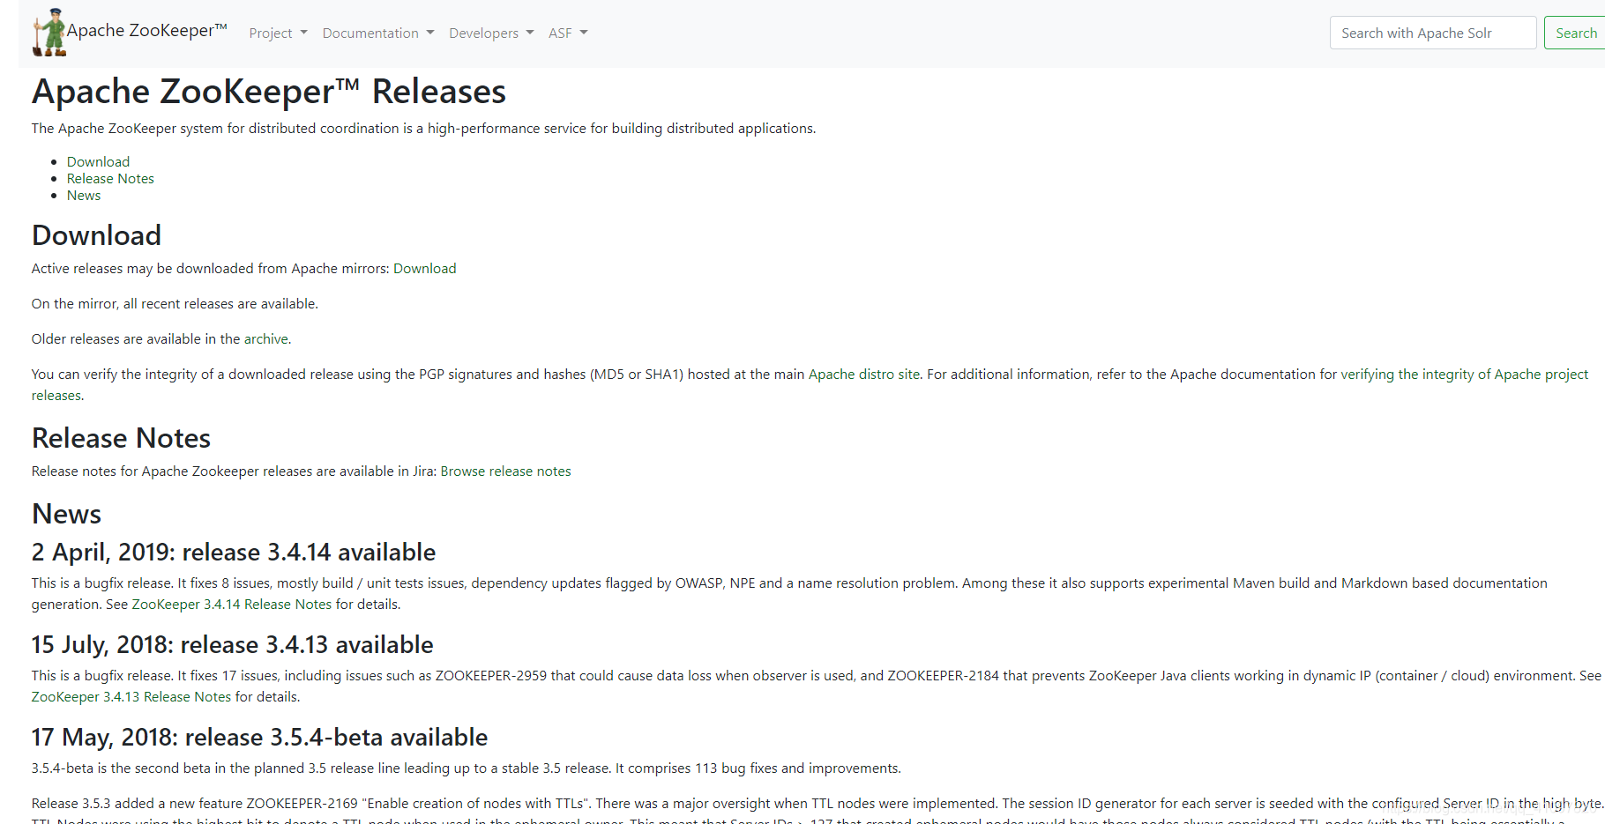Open ZooKeeper 3.4.14 Release Notes link
Image resolution: width=1605 pixels, height=824 pixels.
pos(232,604)
